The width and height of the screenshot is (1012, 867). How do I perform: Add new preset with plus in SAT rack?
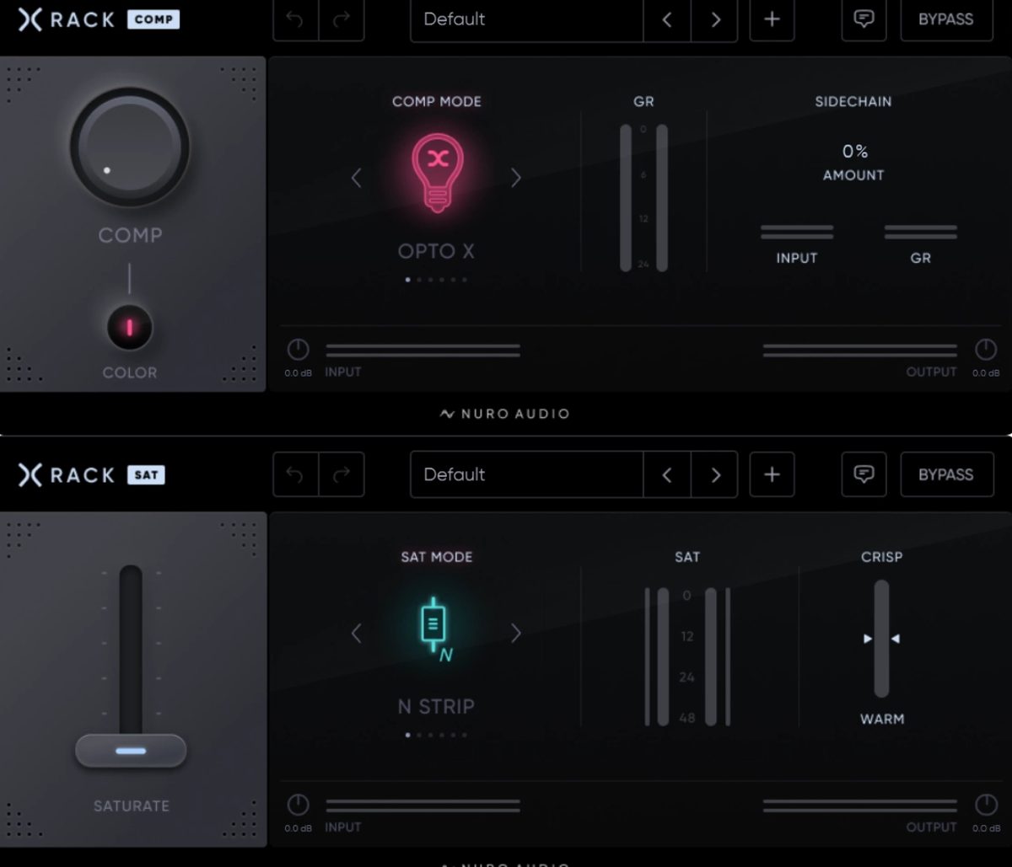772,474
